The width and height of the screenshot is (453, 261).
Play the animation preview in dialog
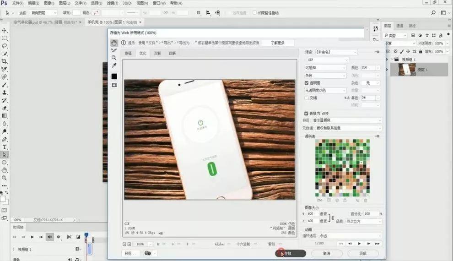pos(359,244)
